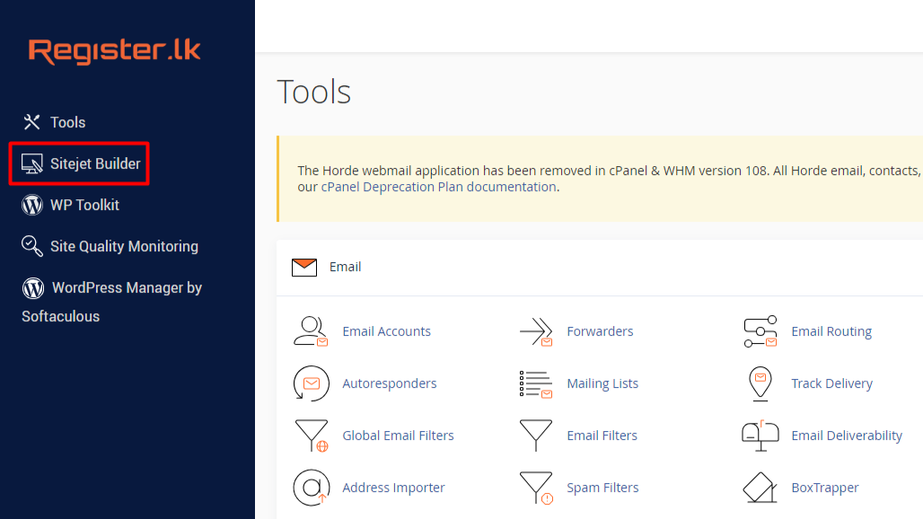This screenshot has height=519, width=923.
Task: Open the Autoresponders link
Action: tap(390, 383)
